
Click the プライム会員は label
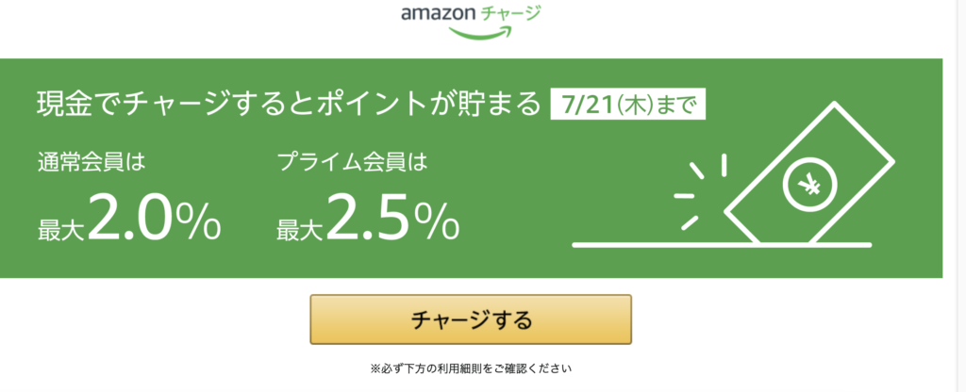(353, 164)
